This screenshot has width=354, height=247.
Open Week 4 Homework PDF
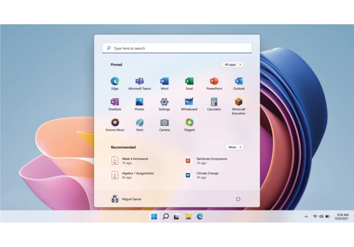click(130, 161)
